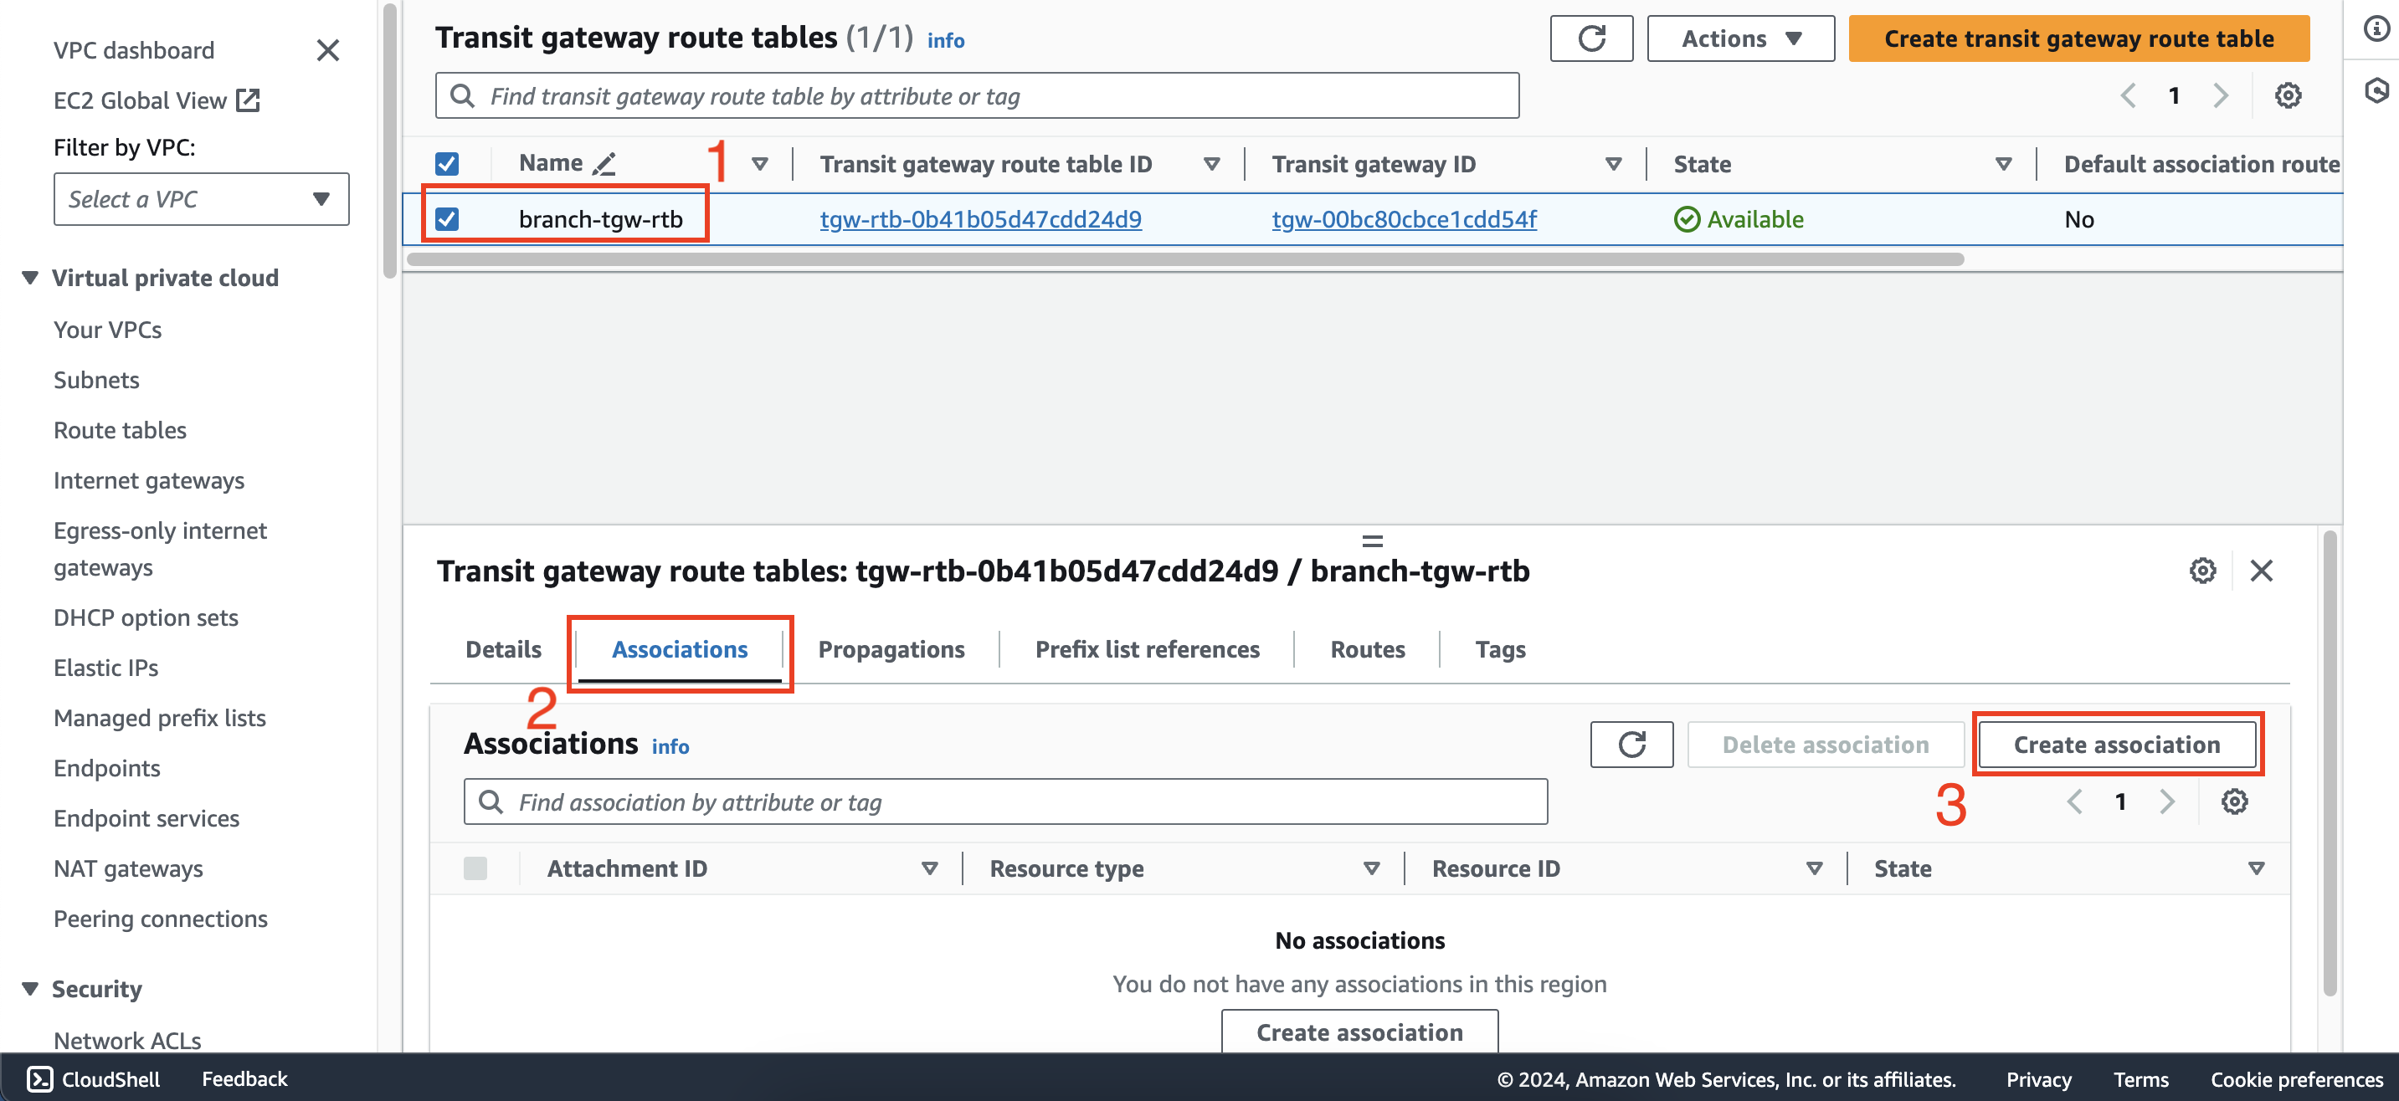Toggle the checkbox for branch-tgw-rtb row
The height and width of the screenshot is (1101, 2399).
click(447, 218)
